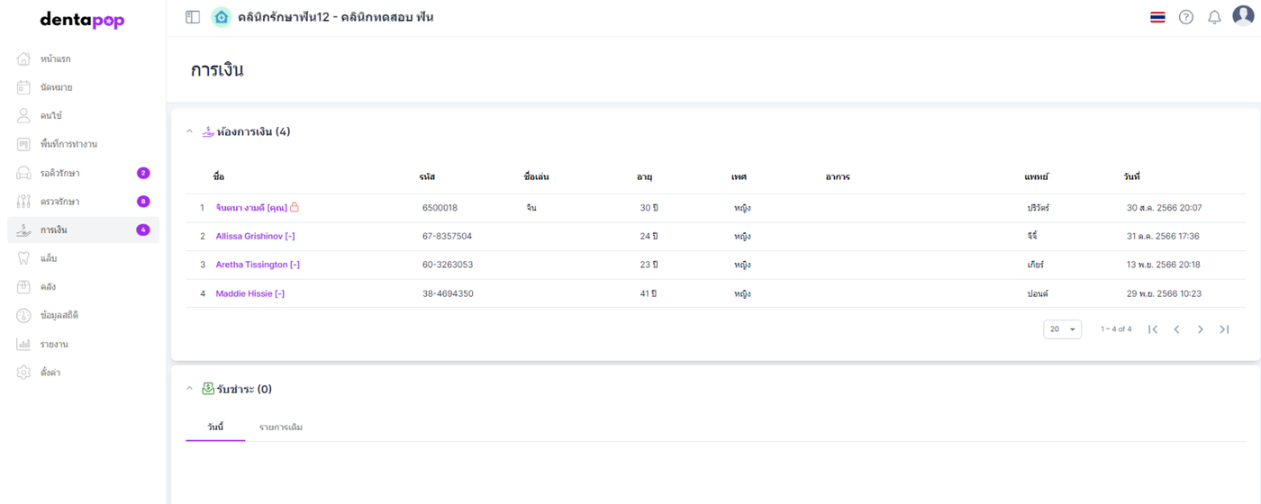1261x504 pixels.
Task: Click the badge 4 on การเงิน
Action: tap(143, 229)
